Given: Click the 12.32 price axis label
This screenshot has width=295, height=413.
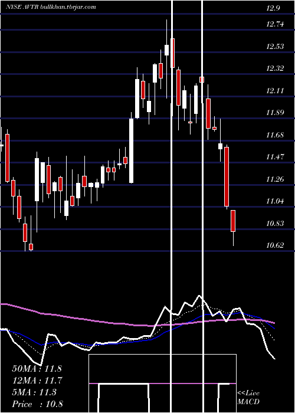Looking at the screenshot, I should point(275,68).
